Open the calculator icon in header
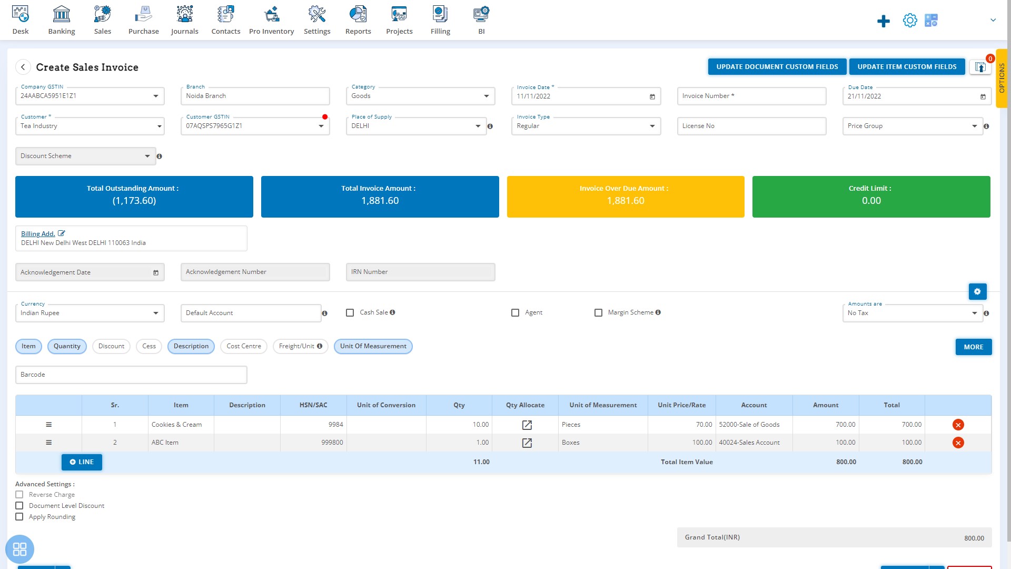Image resolution: width=1011 pixels, height=569 pixels. click(931, 21)
